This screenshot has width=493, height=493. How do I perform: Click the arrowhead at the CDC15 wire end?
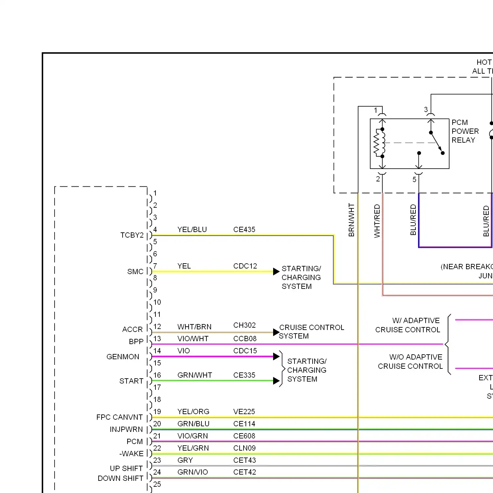coord(276,357)
